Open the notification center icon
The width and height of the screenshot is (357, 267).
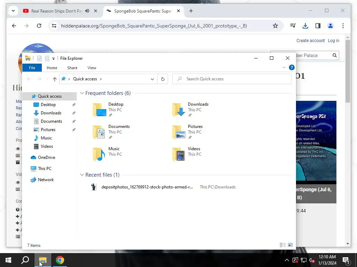346,260
